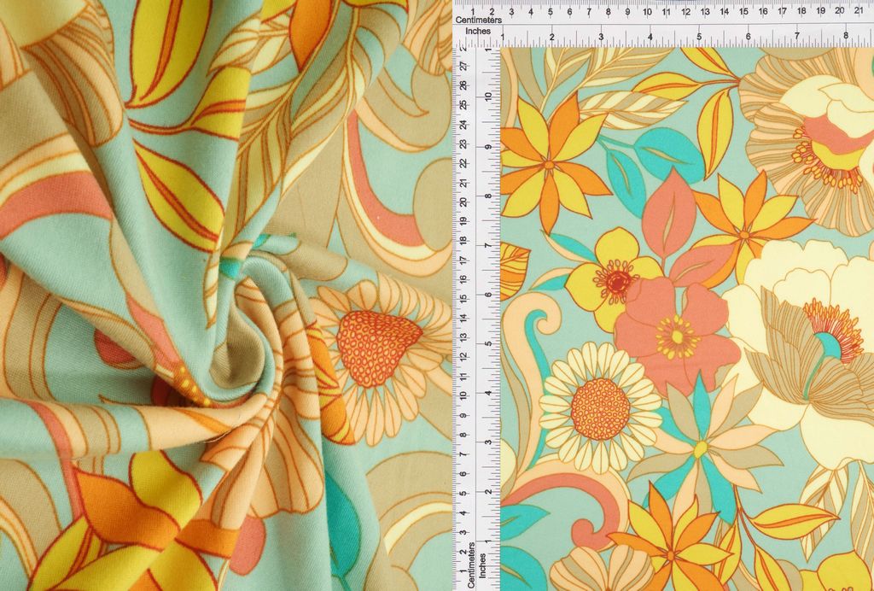Viewport: 874px width, 591px height.
Task: Select the white daisy with orange center
Action: 599,407
